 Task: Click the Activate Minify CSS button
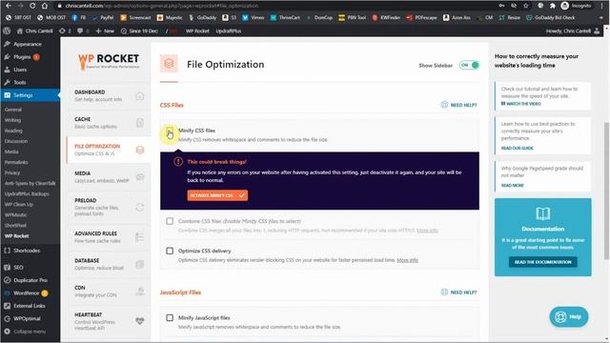pos(217,195)
